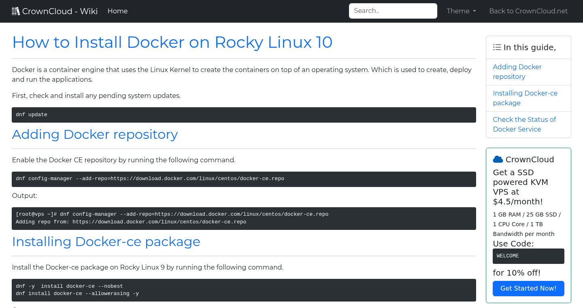Click the list icon beside "In this guide"
583x308 pixels.
coord(497,47)
